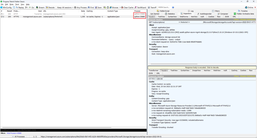The width and height of the screenshot is (257, 138).
Task: Toggle the Decode option in toolbar
Action: [50, 7]
